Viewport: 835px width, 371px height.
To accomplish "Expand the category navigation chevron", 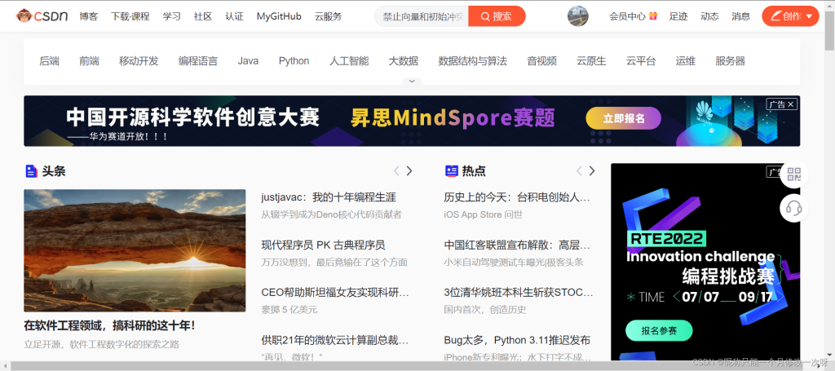I will click(412, 82).
